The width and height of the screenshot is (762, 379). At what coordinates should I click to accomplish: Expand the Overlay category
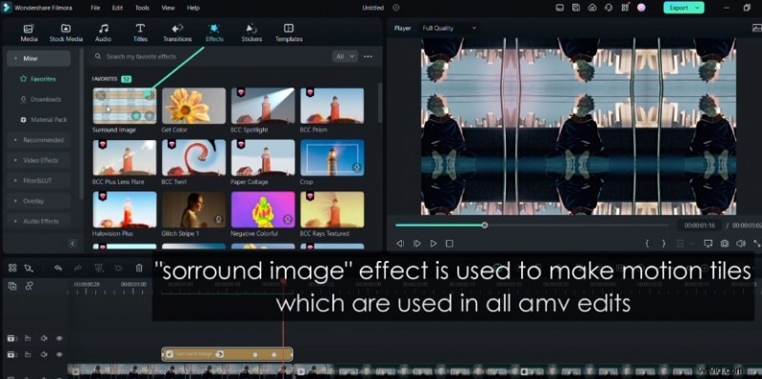click(x=38, y=201)
